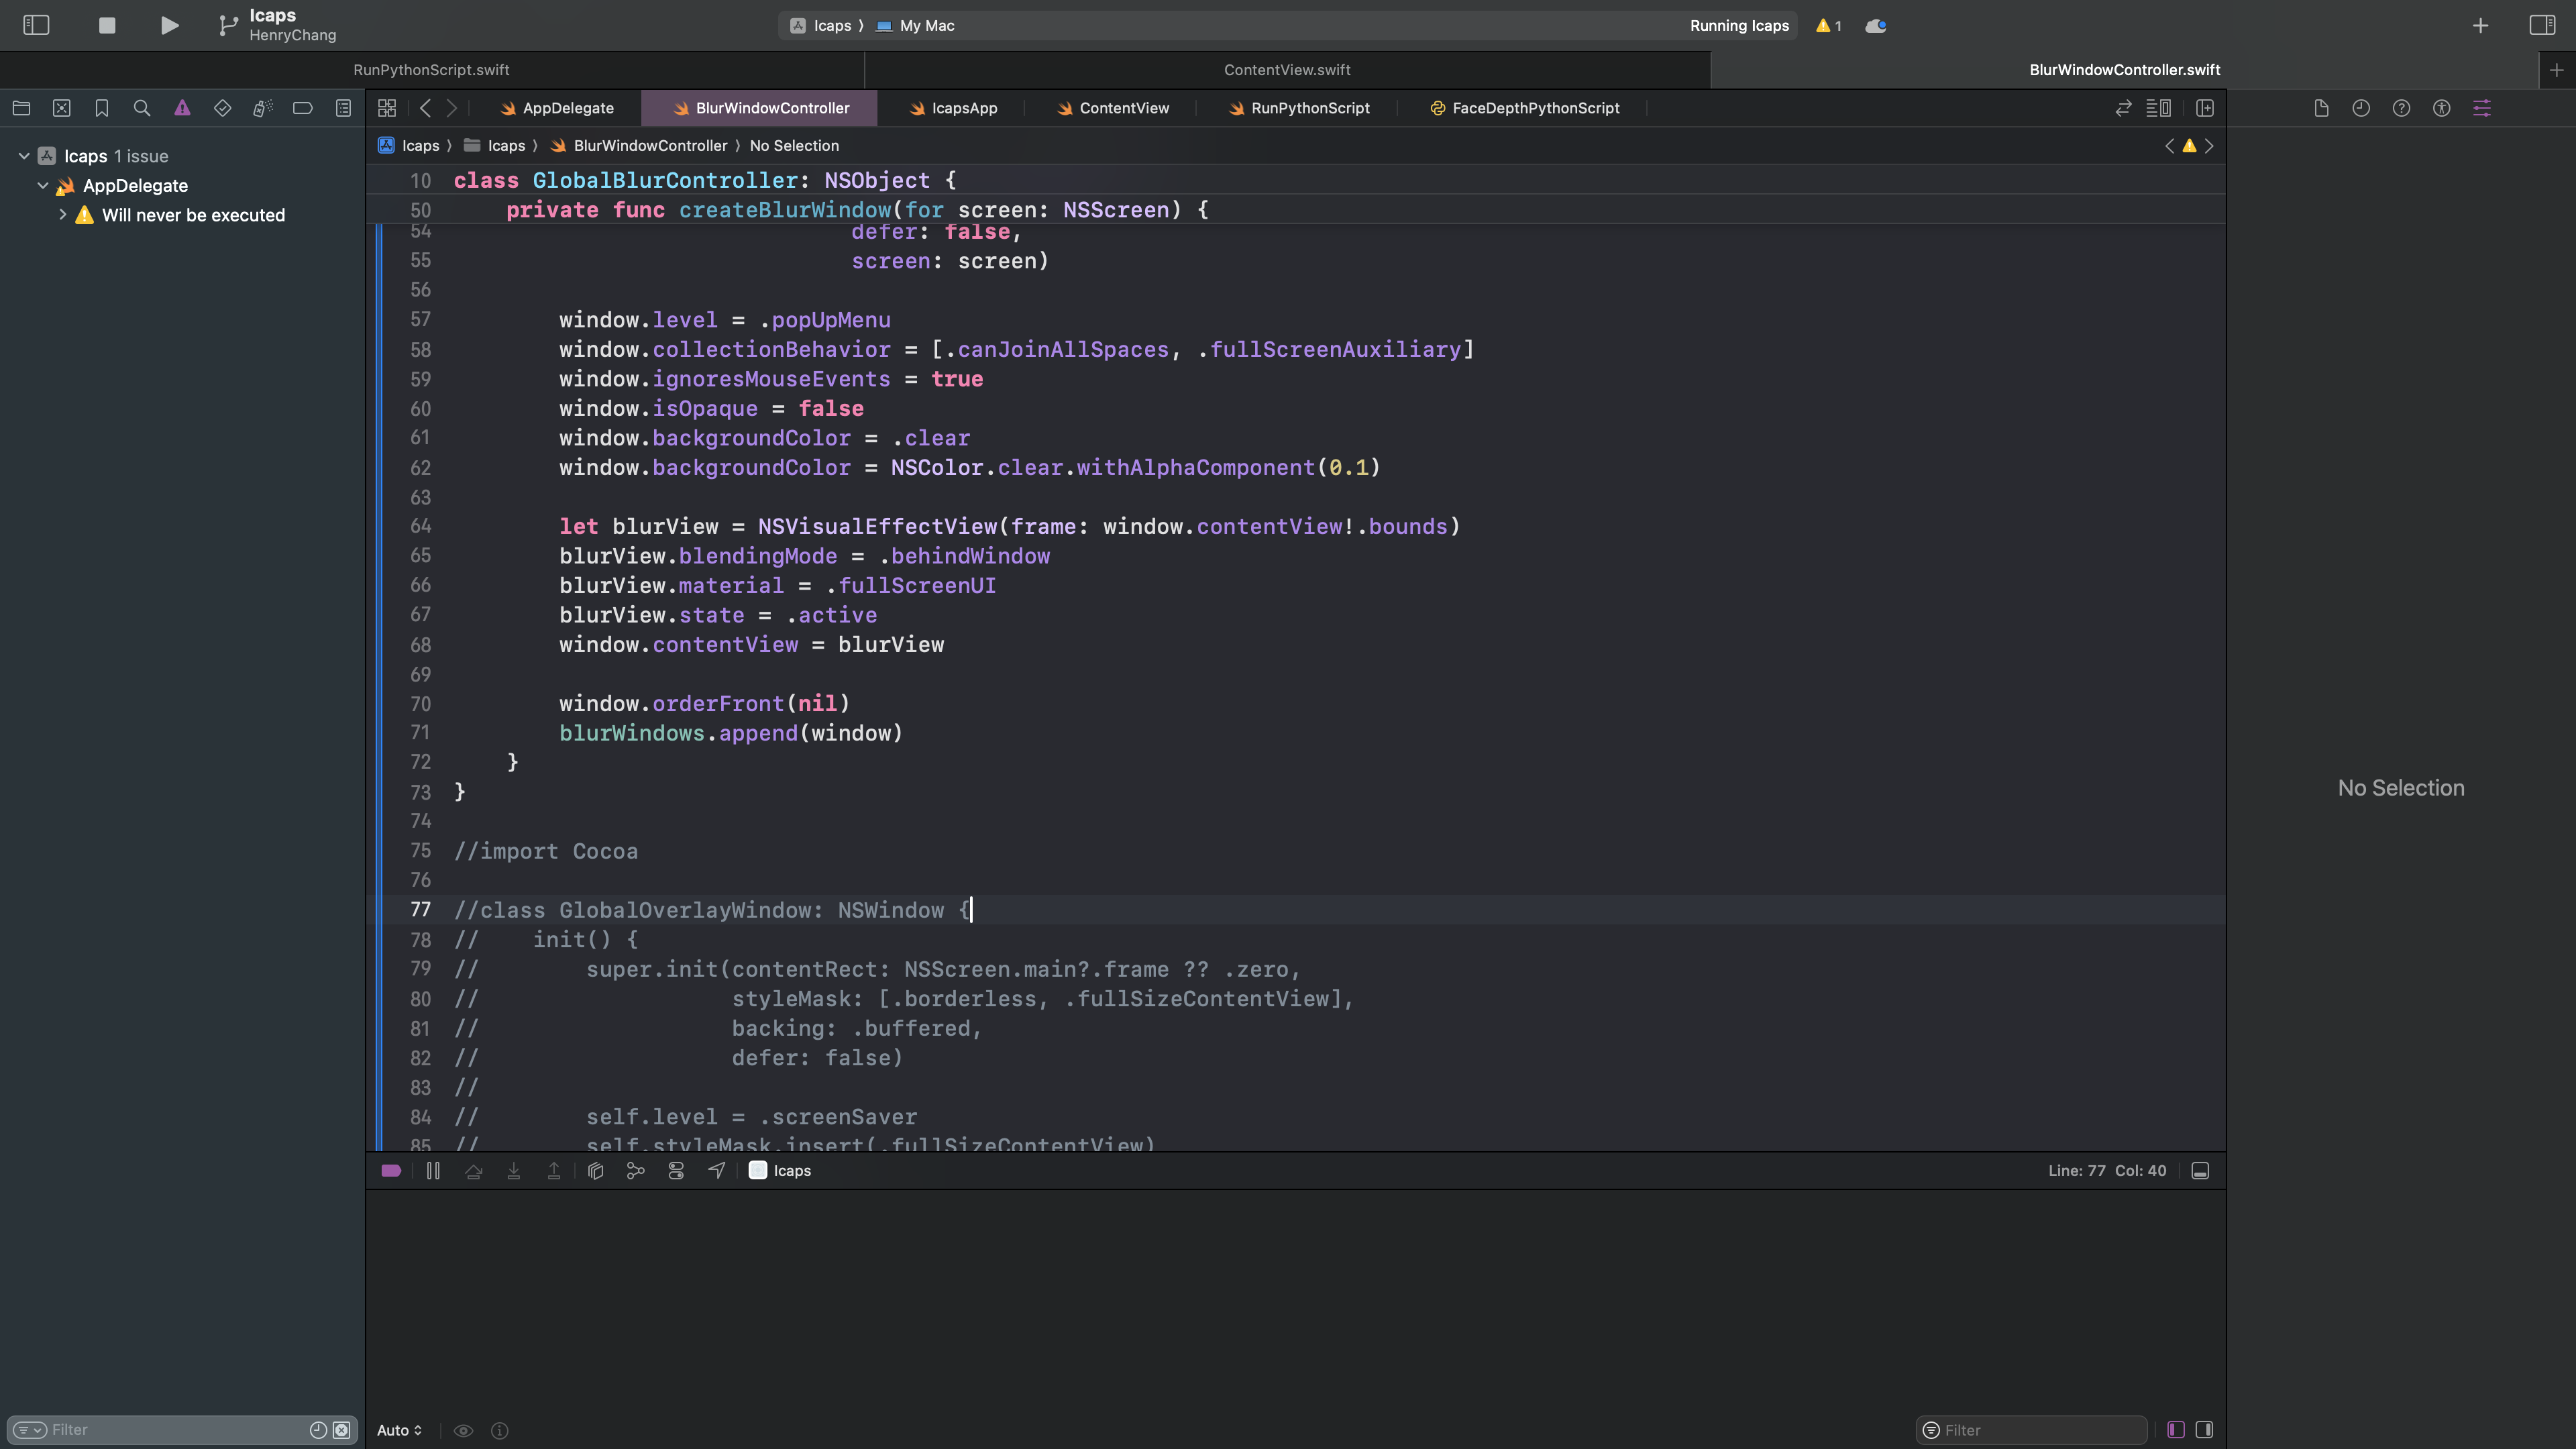
Task: Add an editor split on right
Action: [x=2204, y=108]
